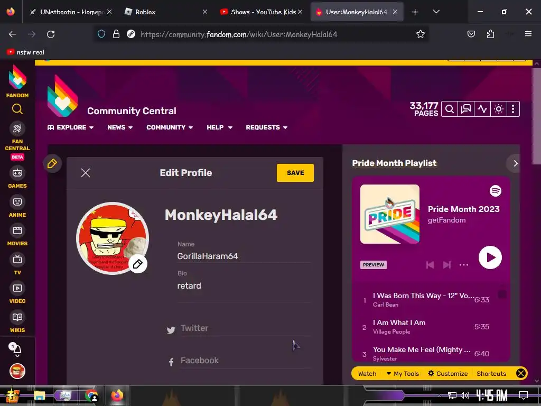Switch to UNetbootin Homepage tab
Viewport: 541px width, 406px height.
(x=71, y=12)
